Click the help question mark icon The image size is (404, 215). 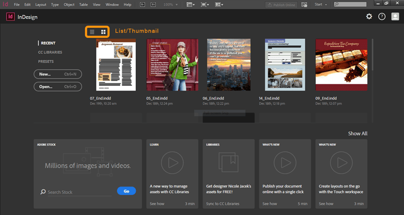pos(382,17)
